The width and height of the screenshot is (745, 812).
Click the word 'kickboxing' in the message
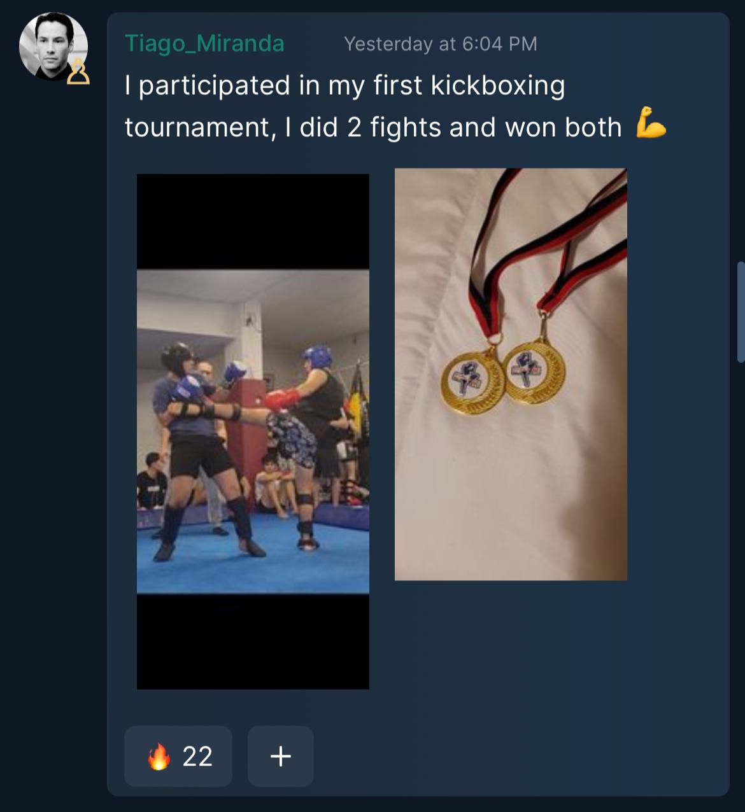tap(498, 86)
